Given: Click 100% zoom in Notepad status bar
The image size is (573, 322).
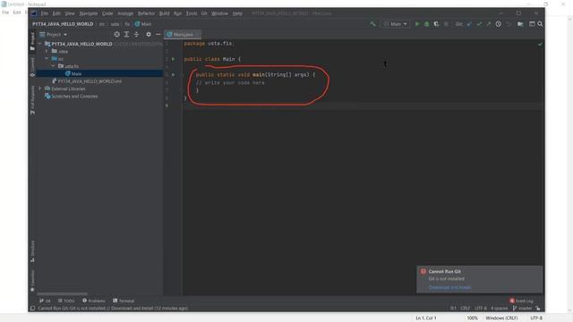Looking at the screenshot, I should click(x=472, y=318).
